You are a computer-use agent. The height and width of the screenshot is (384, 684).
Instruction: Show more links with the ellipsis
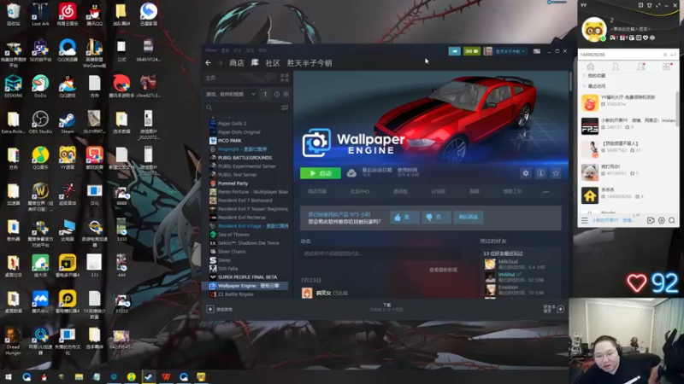[546, 191]
